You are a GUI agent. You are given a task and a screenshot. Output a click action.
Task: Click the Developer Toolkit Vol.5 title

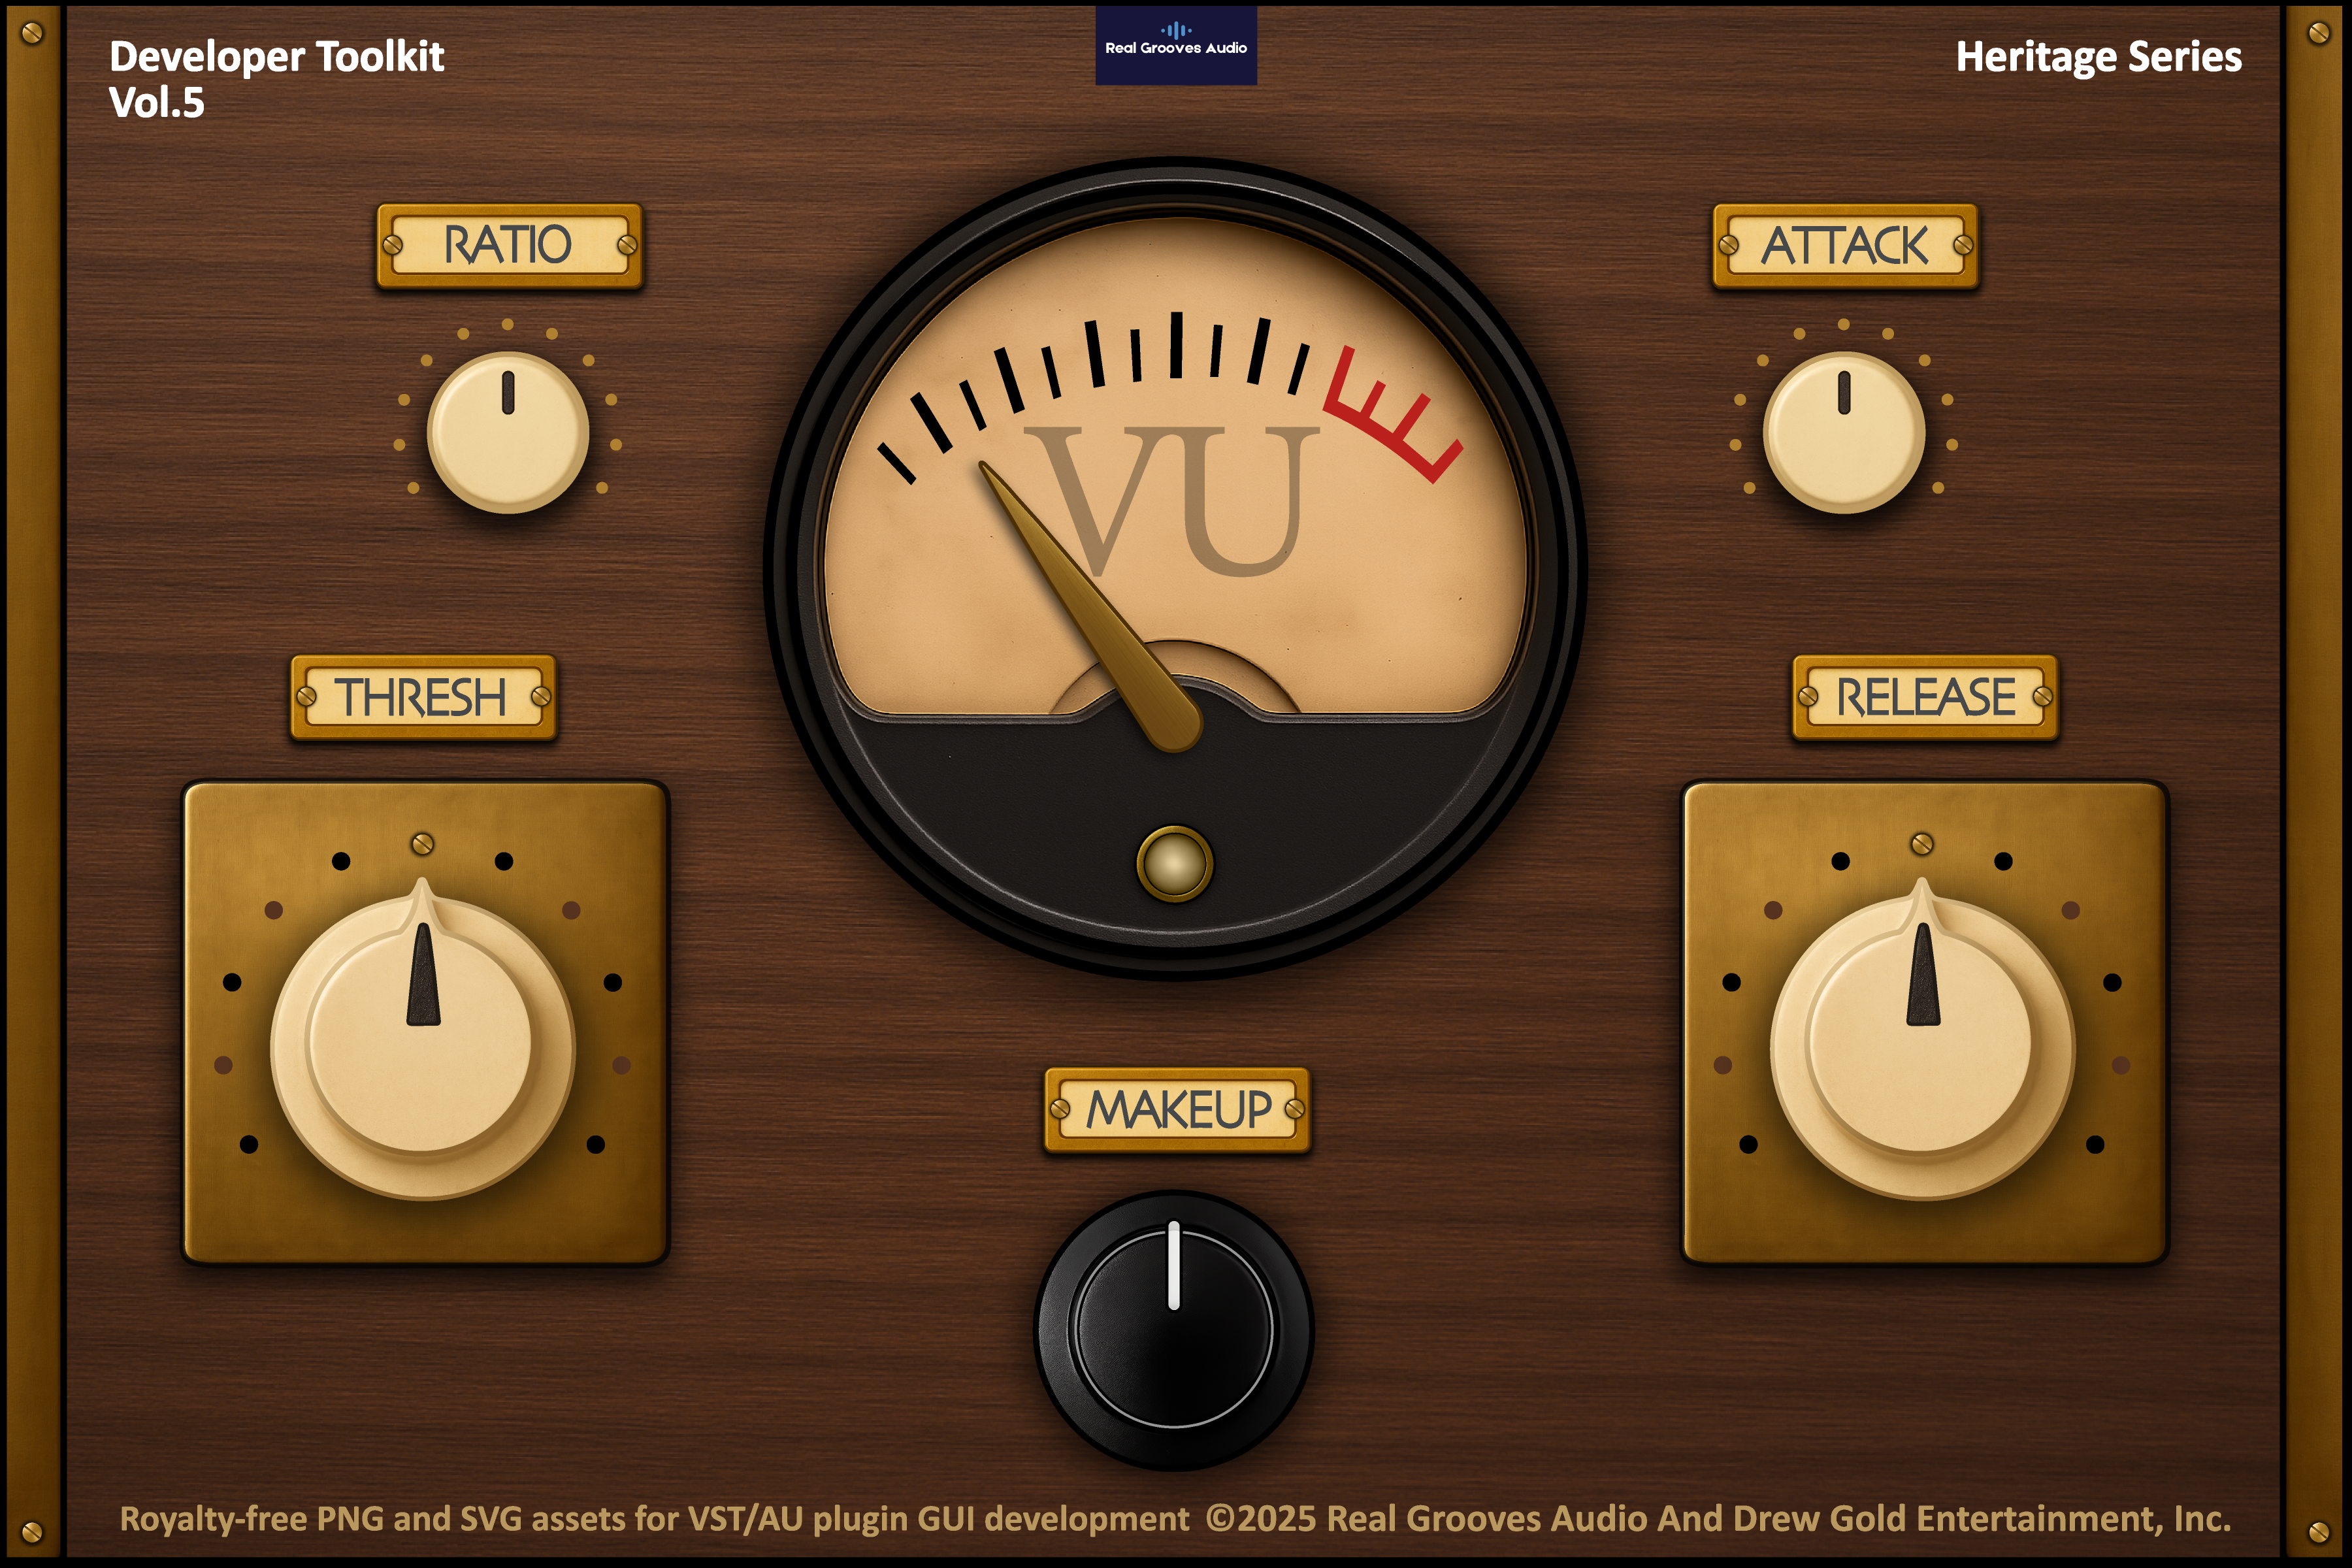[276, 79]
